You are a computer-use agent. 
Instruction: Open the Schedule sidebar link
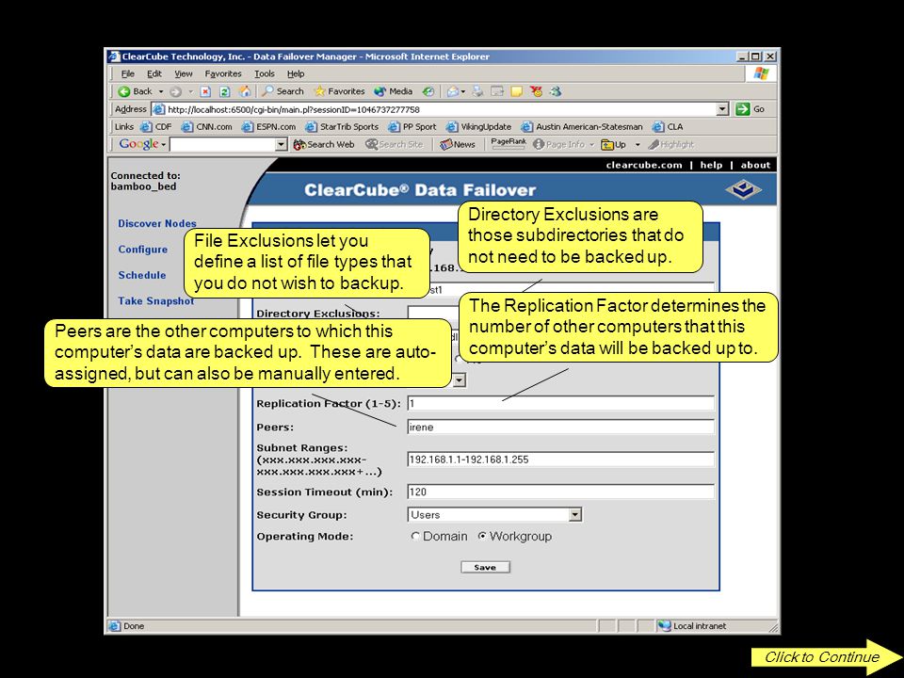[142, 276]
